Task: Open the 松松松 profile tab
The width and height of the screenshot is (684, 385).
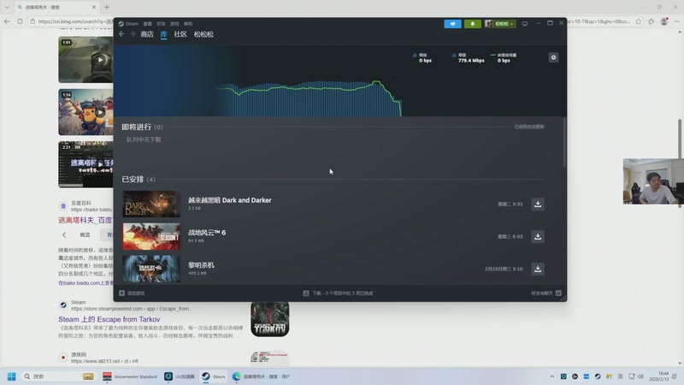Action: (203, 34)
